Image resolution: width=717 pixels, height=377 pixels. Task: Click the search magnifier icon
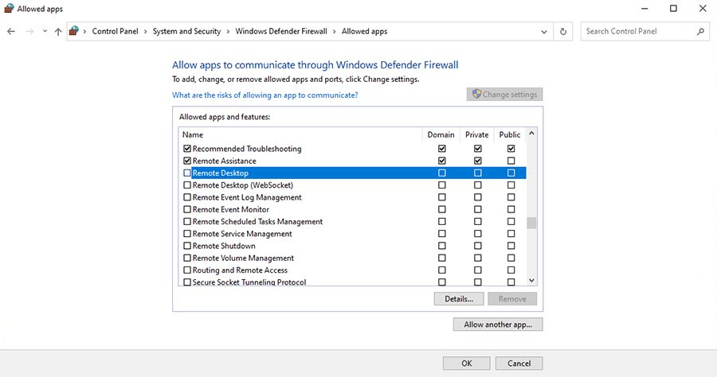point(701,32)
